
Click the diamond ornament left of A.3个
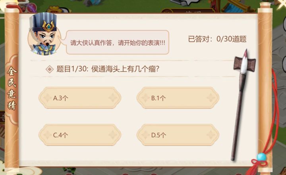[x=47, y=98]
